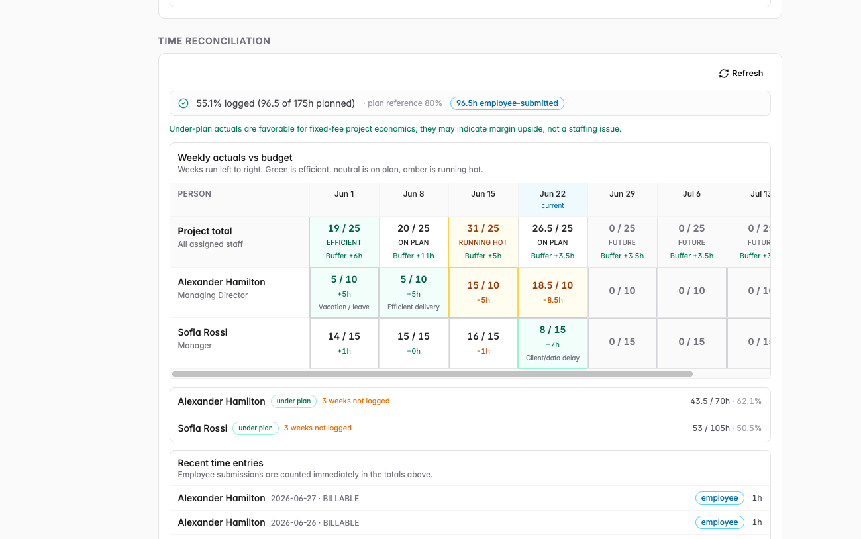
Task: Open Sofia Rossi's 14 / 15 cell
Action: coord(344,343)
